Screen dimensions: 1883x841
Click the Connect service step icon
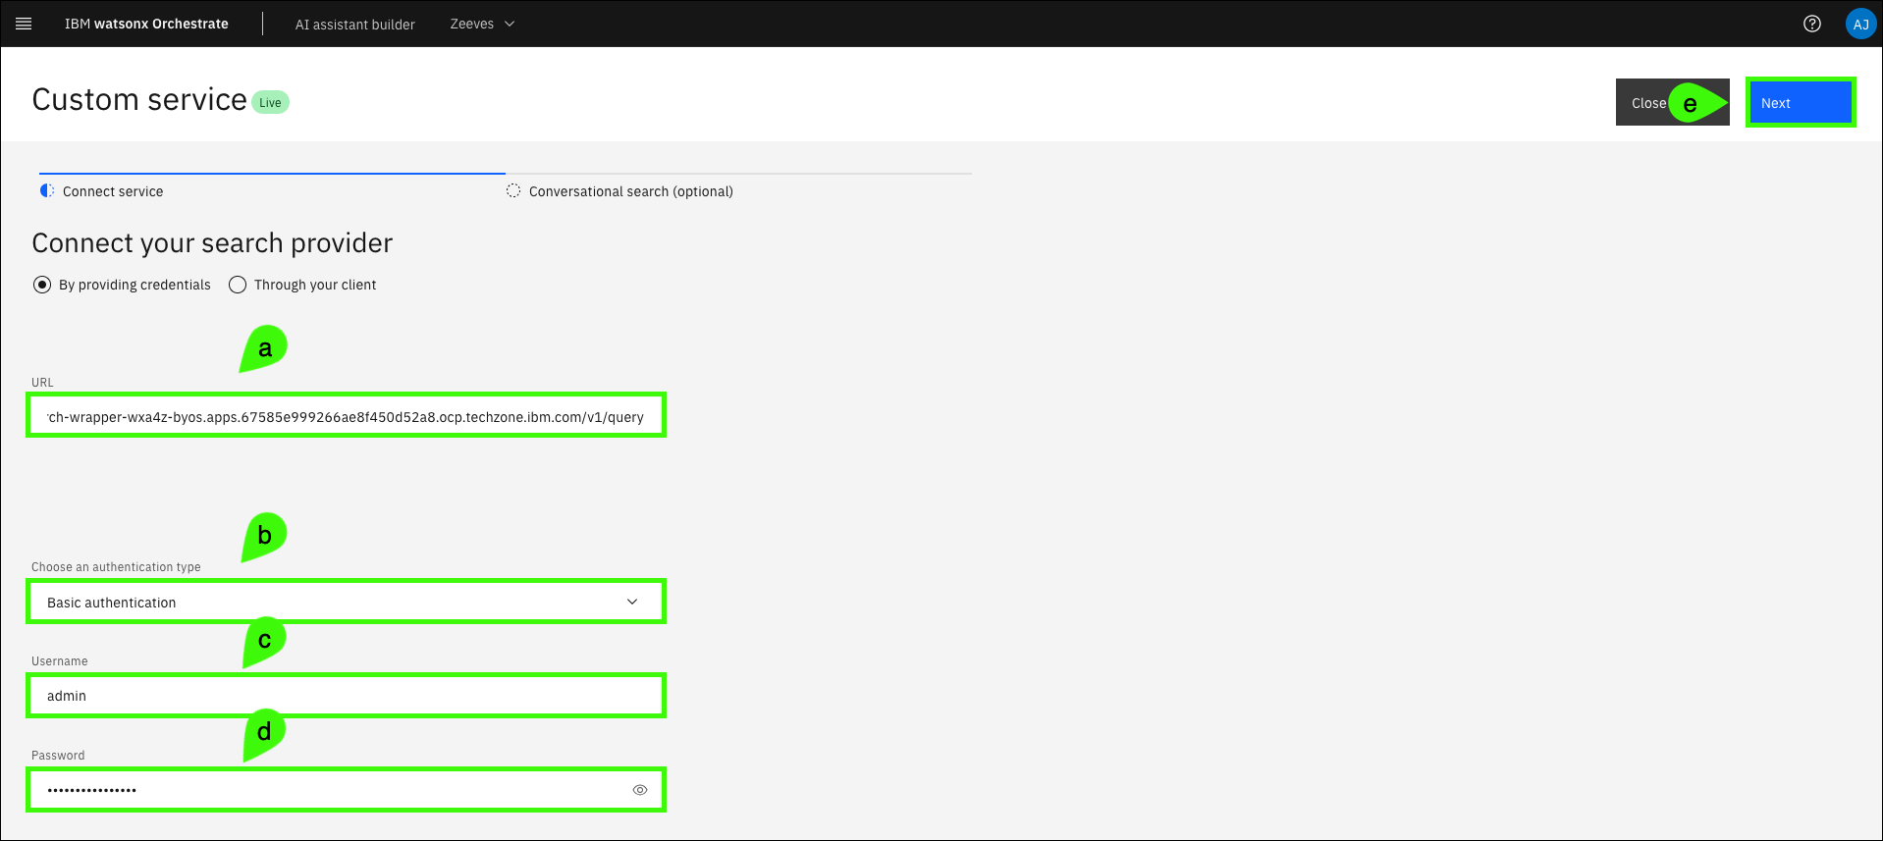coord(46,190)
